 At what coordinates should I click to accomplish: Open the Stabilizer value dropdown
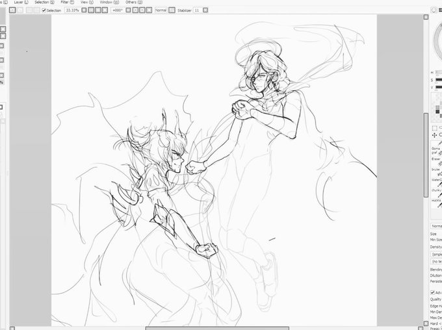click(x=197, y=10)
